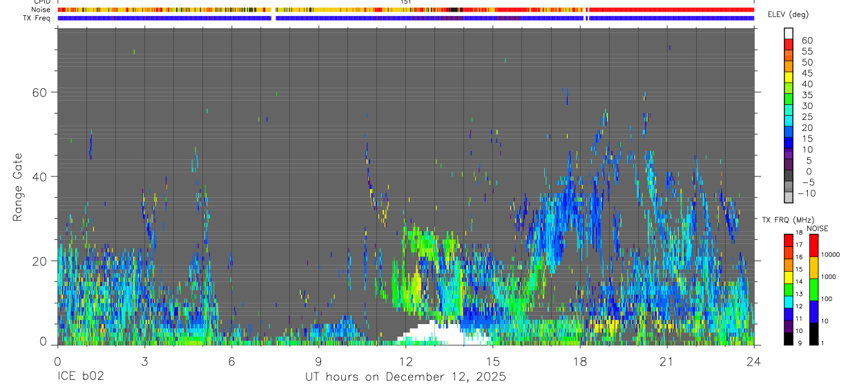Viewport: 848px width, 391px height.
Task: Pick the orange TX FRQ swatch between 16 and 15
Action: click(789, 264)
